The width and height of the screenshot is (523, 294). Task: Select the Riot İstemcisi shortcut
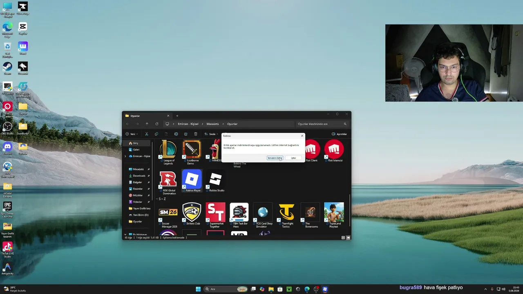pyautogui.click(x=334, y=151)
